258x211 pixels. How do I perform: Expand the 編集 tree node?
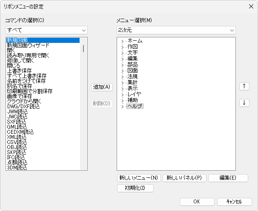(x=122, y=59)
